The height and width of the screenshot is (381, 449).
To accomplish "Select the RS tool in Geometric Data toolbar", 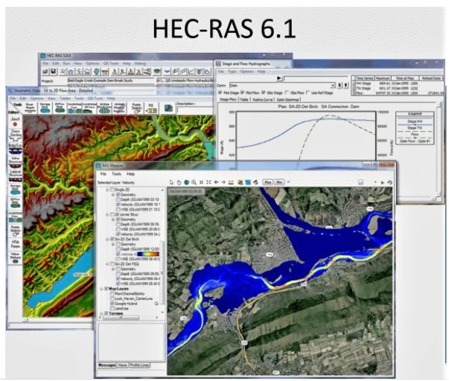I will point(151,108).
